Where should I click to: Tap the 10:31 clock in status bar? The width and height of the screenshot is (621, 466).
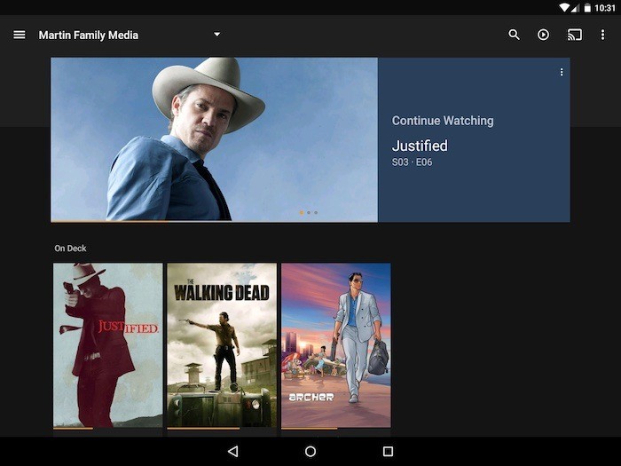[x=605, y=7]
